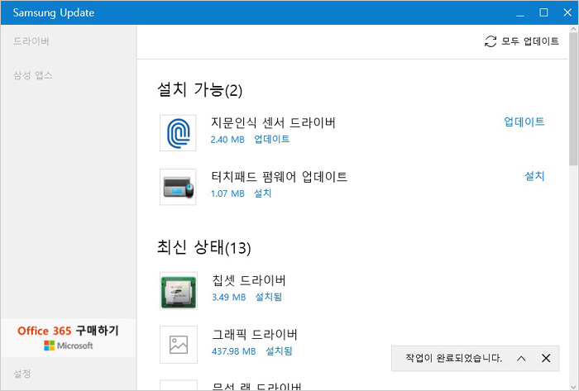Click the Microsoft logo in the Office 365 banner

coord(69,346)
